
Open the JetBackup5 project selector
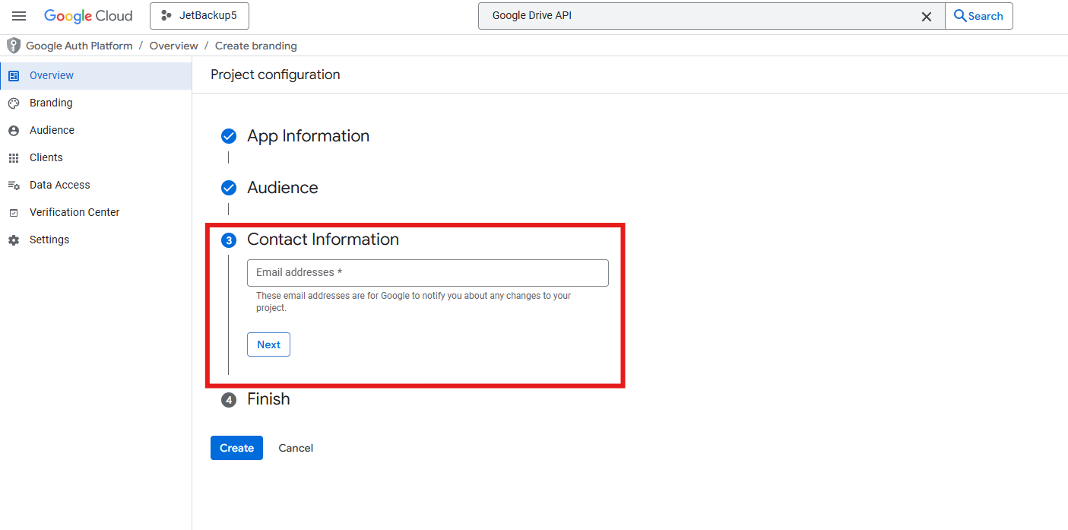click(x=199, y=16)
